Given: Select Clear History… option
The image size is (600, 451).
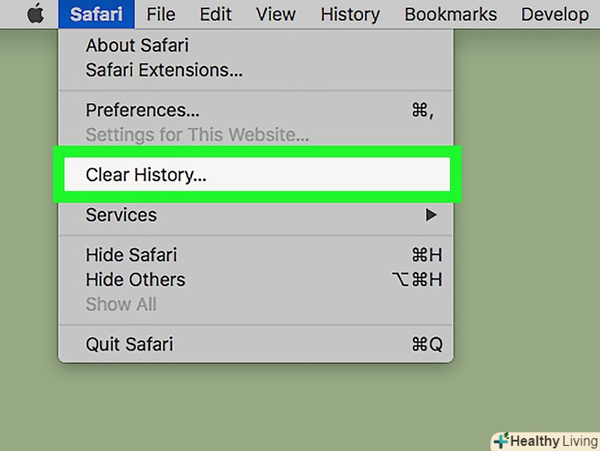Looking at the screenshot, I should 146,175.
